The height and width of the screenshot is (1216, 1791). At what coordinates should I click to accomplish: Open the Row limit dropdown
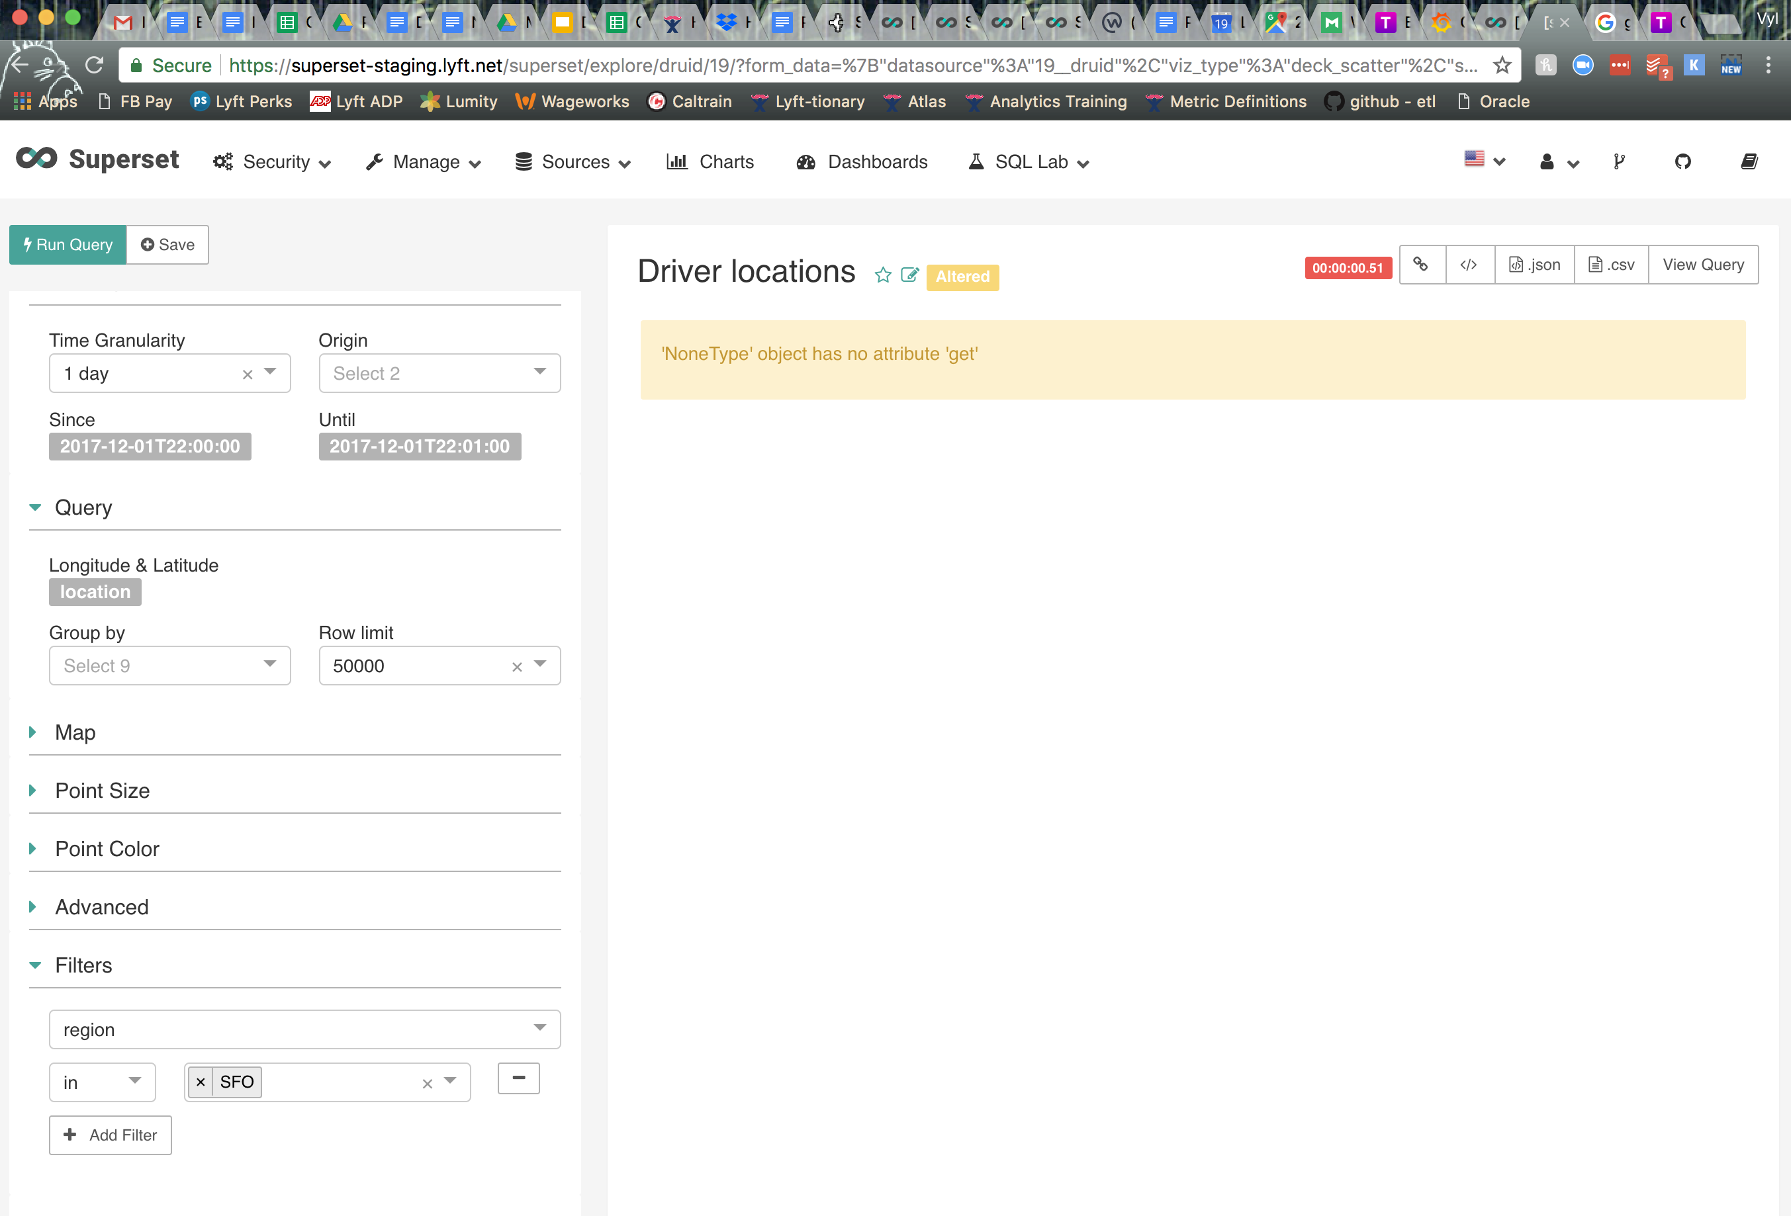[540, 665]
